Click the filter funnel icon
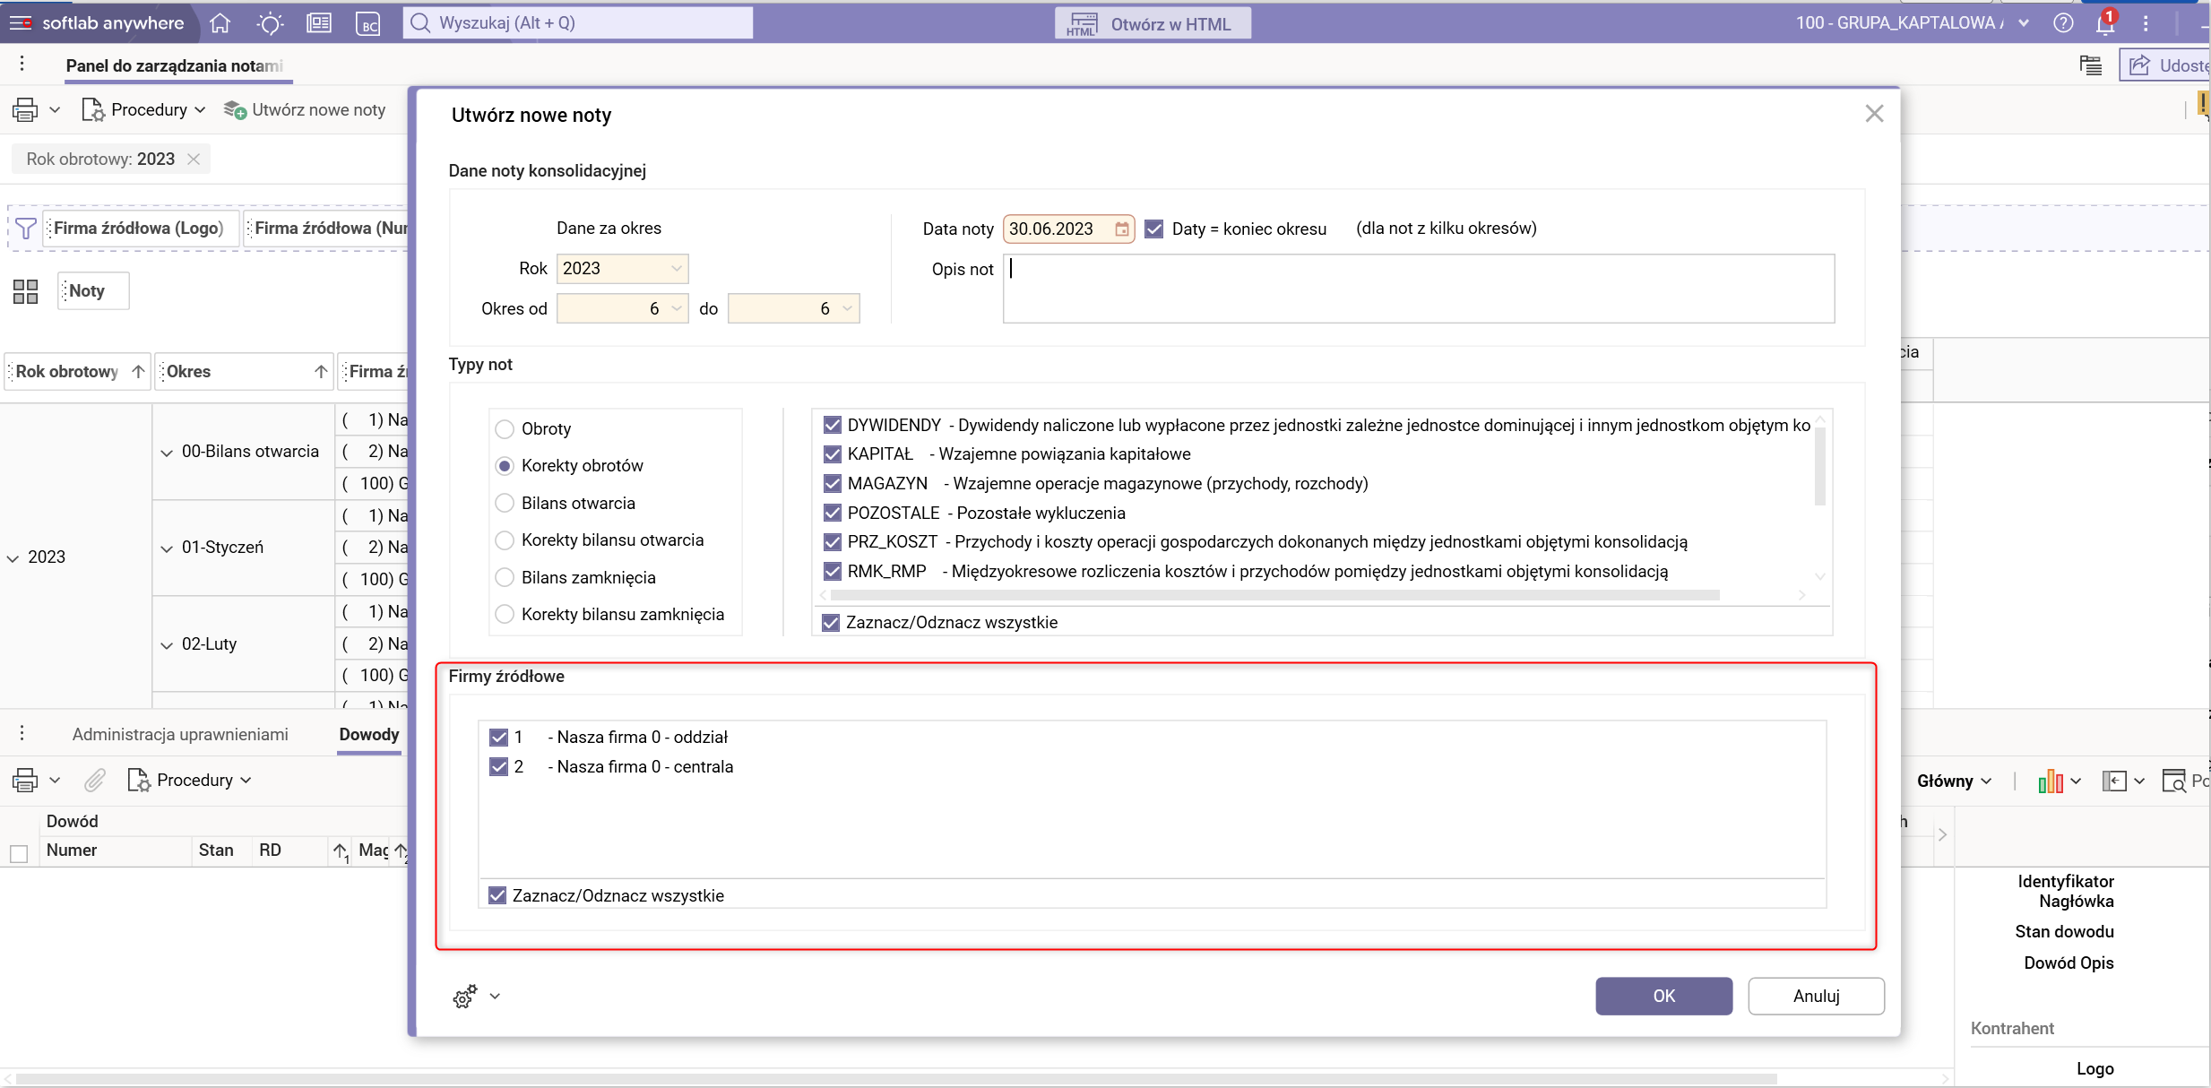 pos(26,229)
